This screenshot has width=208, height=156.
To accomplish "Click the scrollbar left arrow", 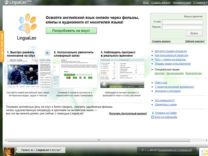I will pos(6,140).
